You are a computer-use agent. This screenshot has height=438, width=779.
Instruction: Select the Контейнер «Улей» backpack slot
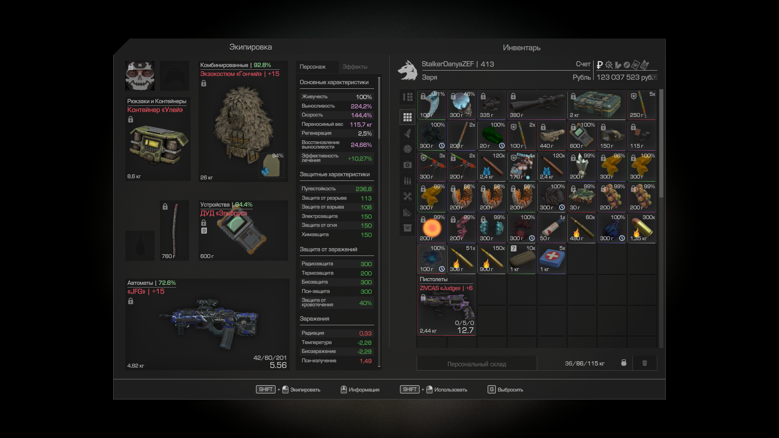158,139
